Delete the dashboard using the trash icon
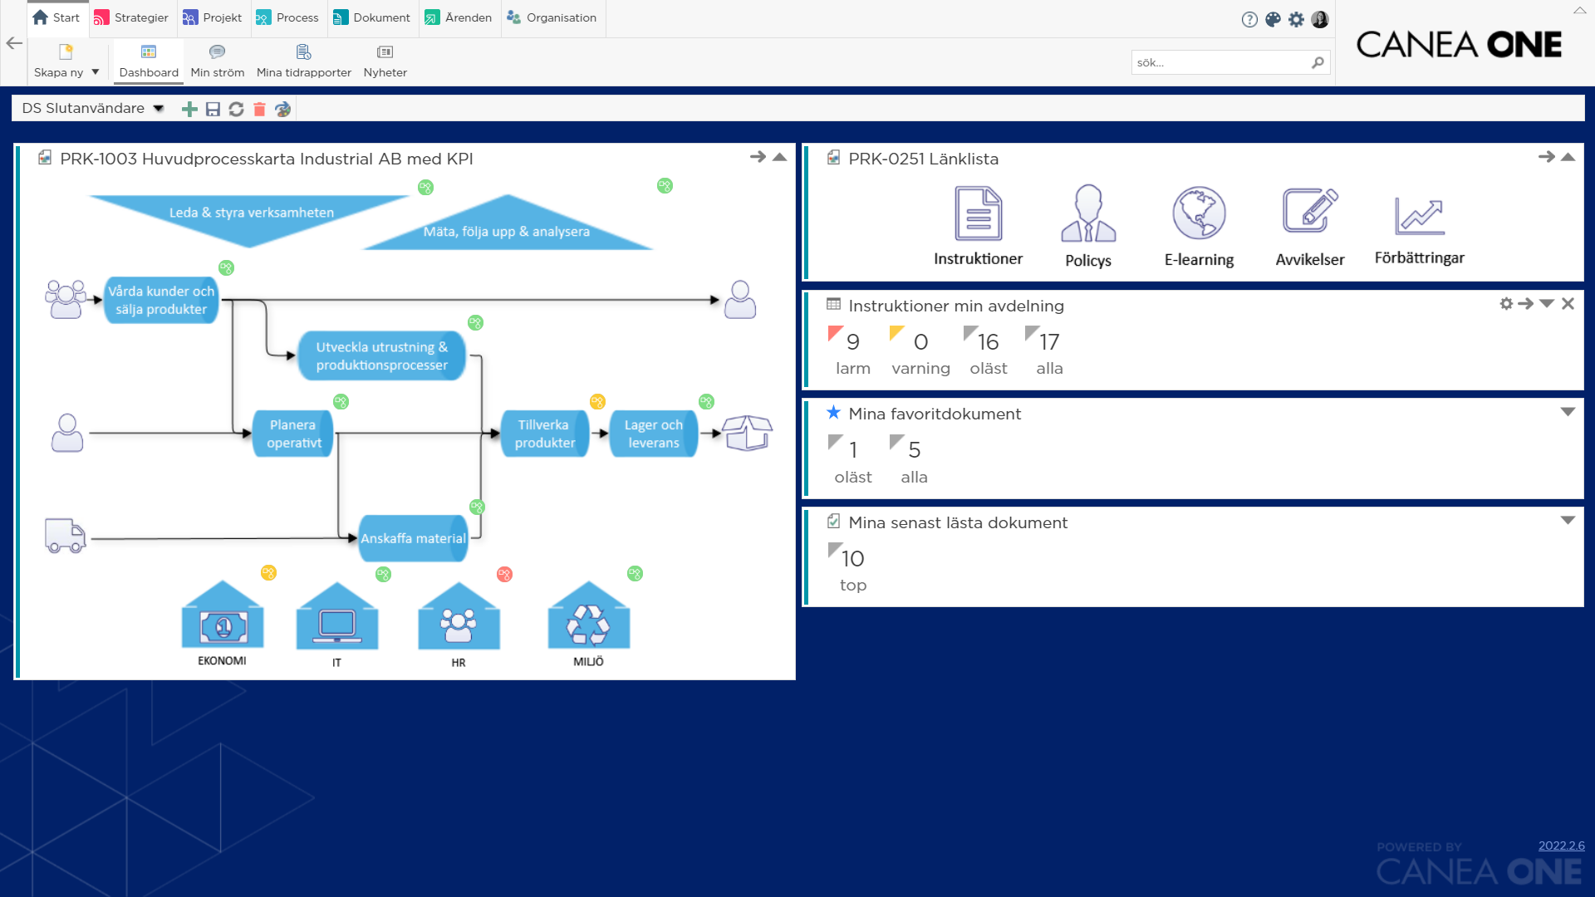The image size is (1595, 897). pyautogui.click(x=259, y=108)
